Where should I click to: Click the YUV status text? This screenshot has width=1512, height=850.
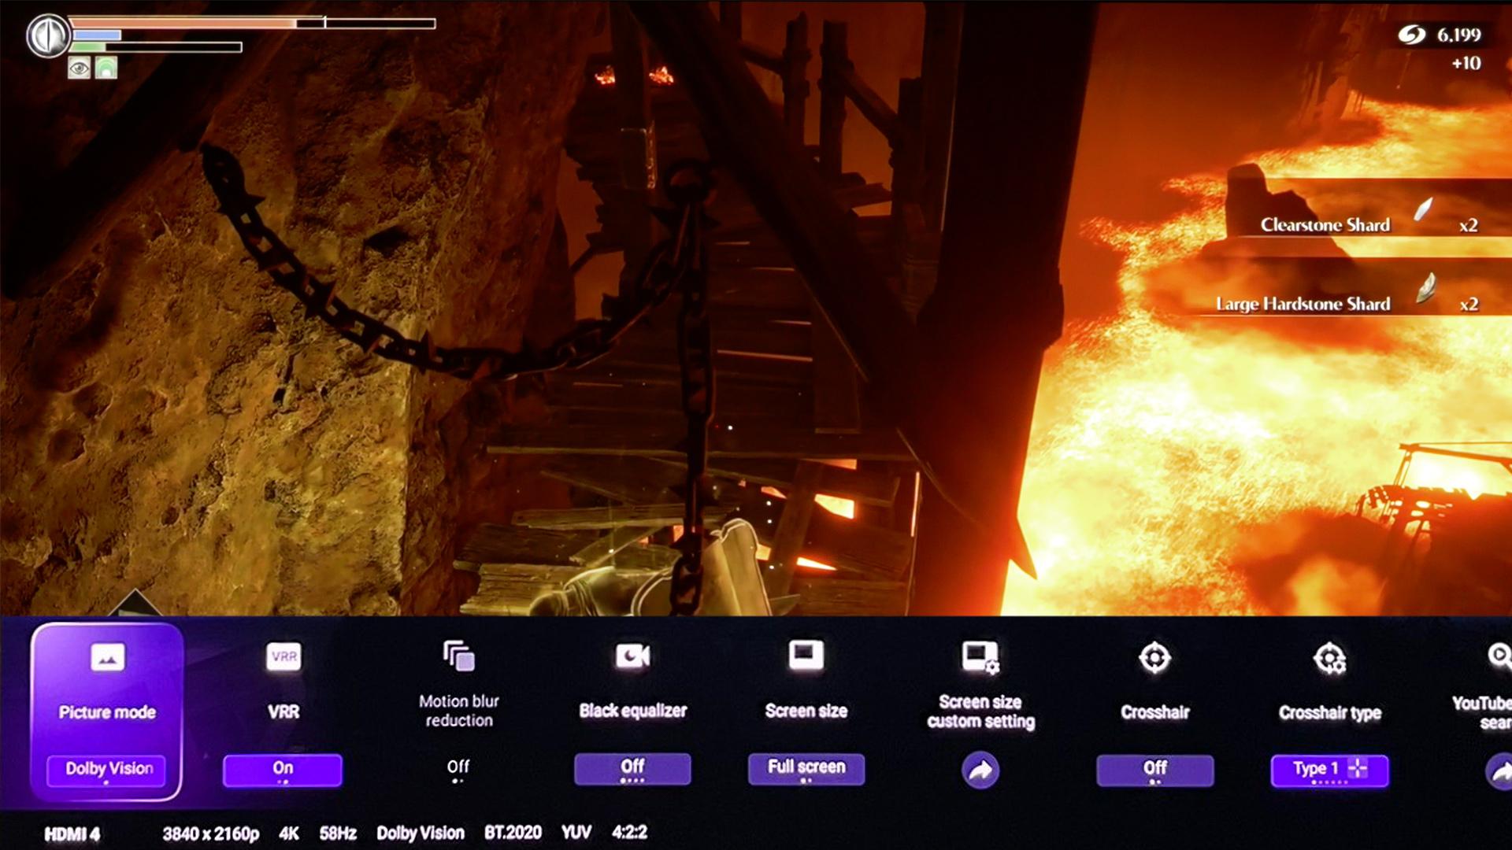pyautogui.click(x=576, y=833)
